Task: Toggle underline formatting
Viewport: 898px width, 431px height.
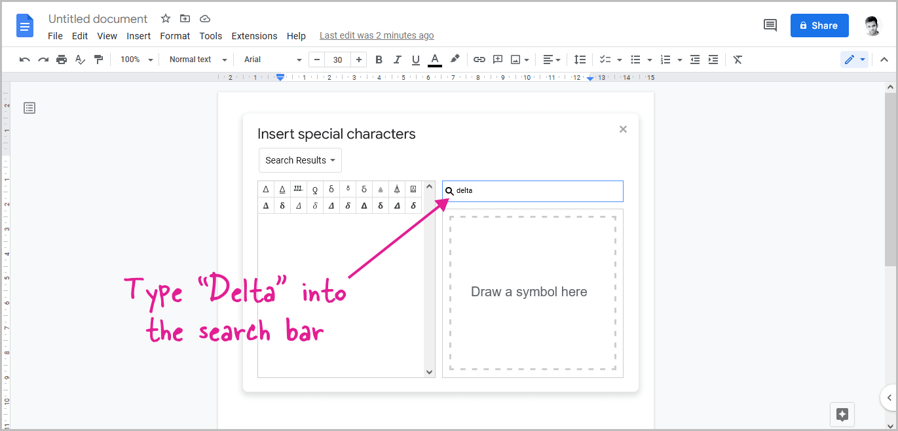Action: (x=416, y=60)
